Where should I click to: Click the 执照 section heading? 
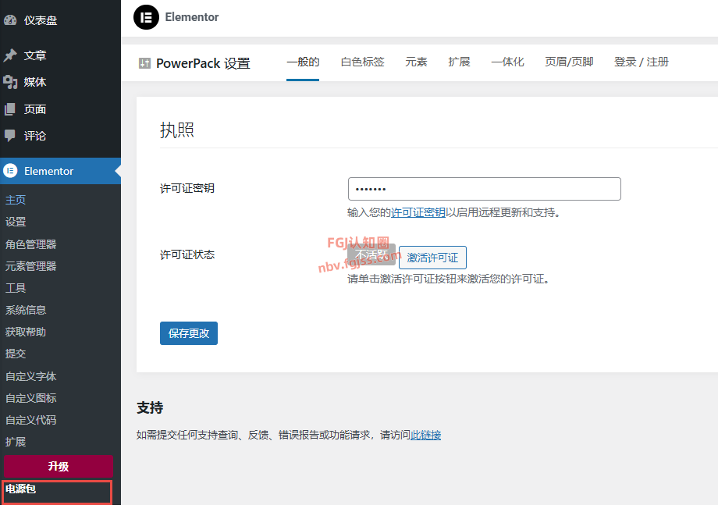click(176, 130)
